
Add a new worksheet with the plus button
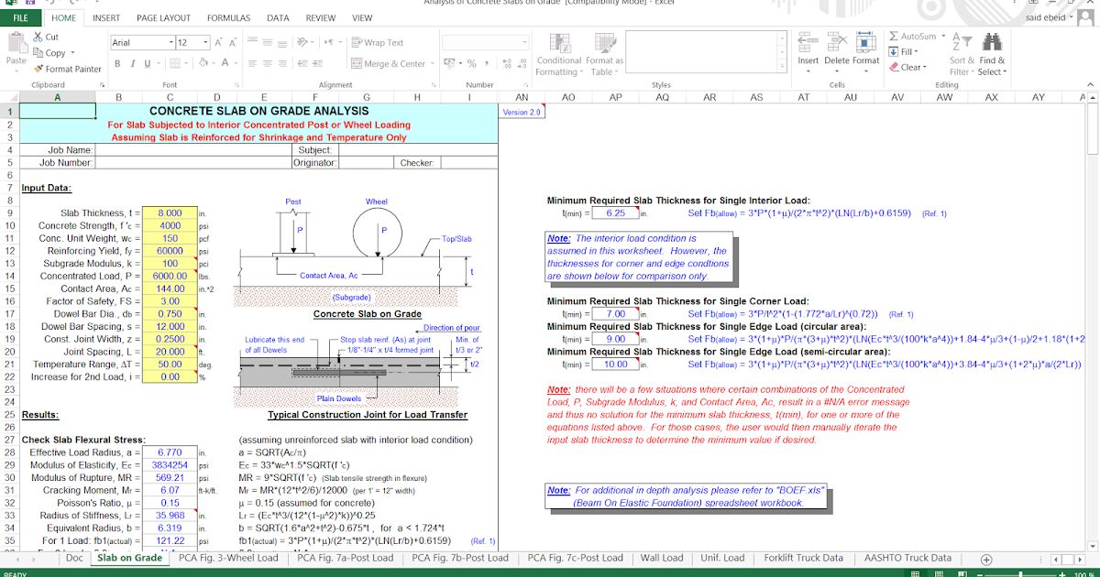(x=984, y=557)
